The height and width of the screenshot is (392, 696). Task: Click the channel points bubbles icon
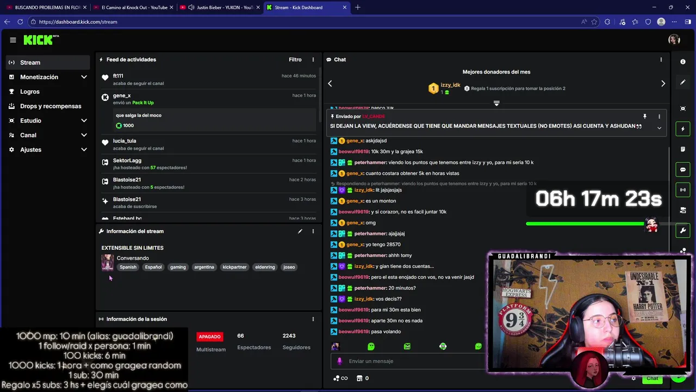point(336,378)
